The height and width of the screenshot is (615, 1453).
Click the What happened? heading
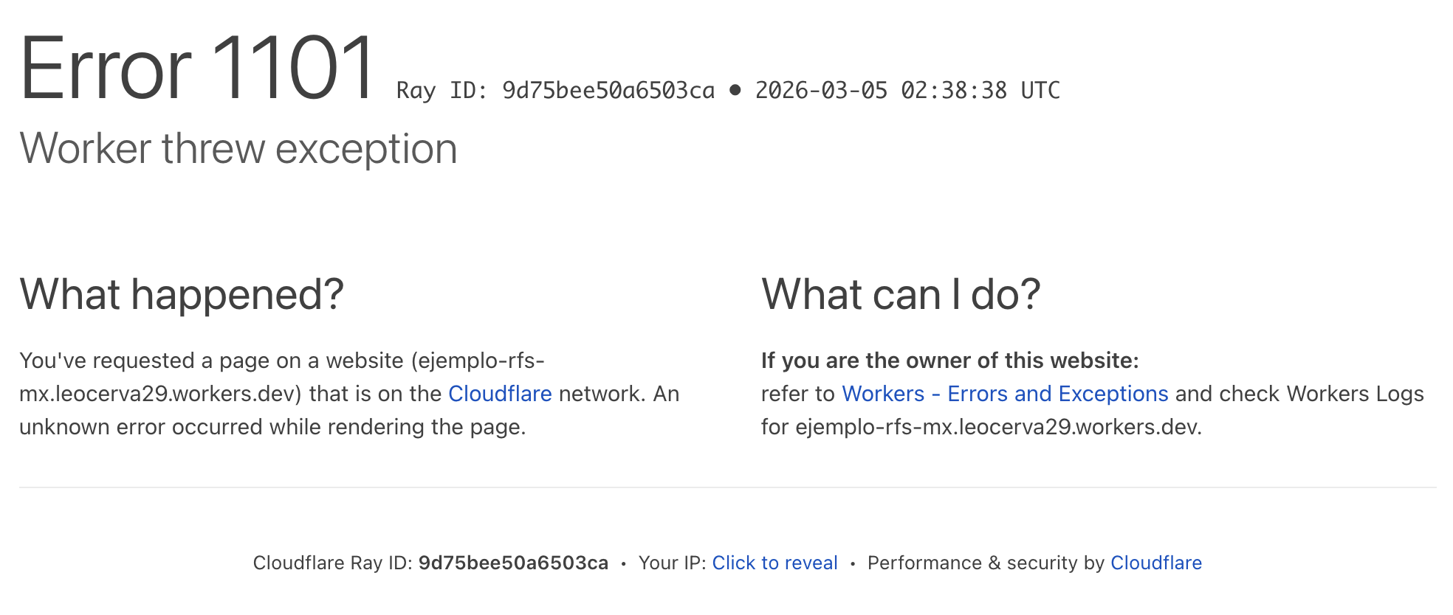coord(182,294)
